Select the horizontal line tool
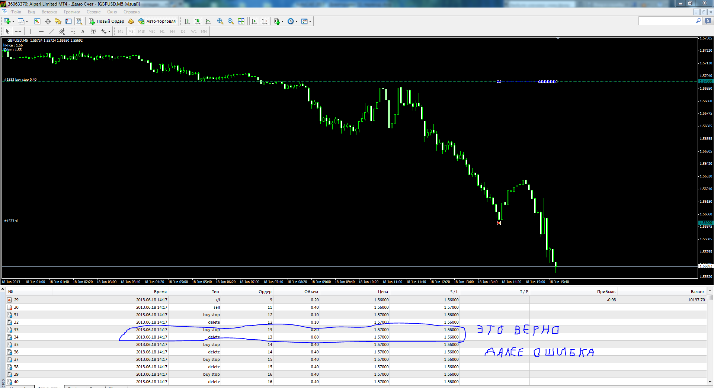This screenshot has height=388, width=714. pos(41,31)
